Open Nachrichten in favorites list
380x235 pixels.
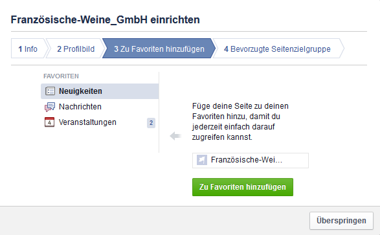point(100,107)
